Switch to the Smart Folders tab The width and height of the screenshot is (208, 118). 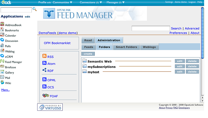126,47
